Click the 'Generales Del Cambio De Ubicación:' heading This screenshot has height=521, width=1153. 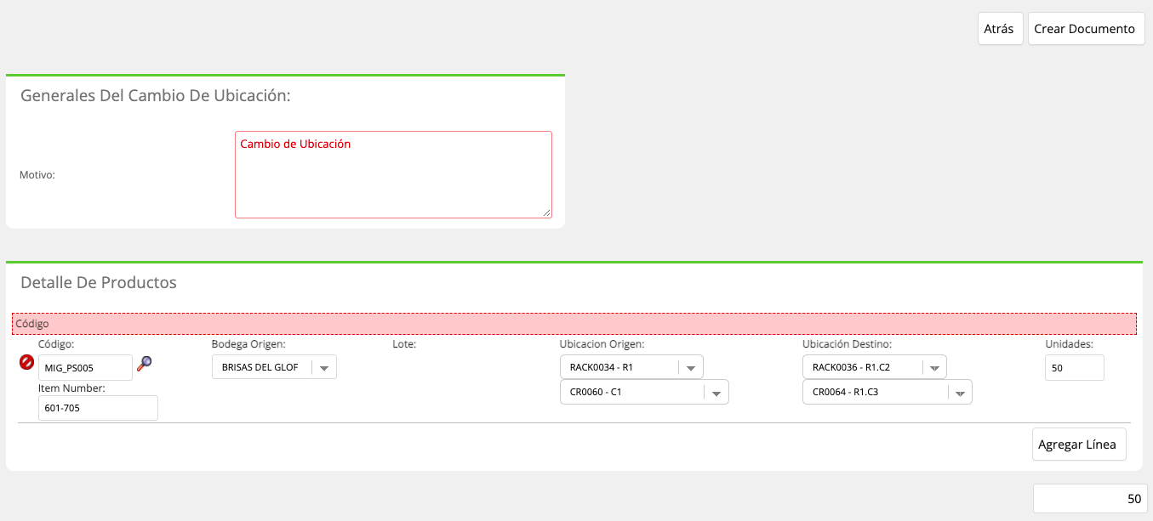[x=156, y=96]
